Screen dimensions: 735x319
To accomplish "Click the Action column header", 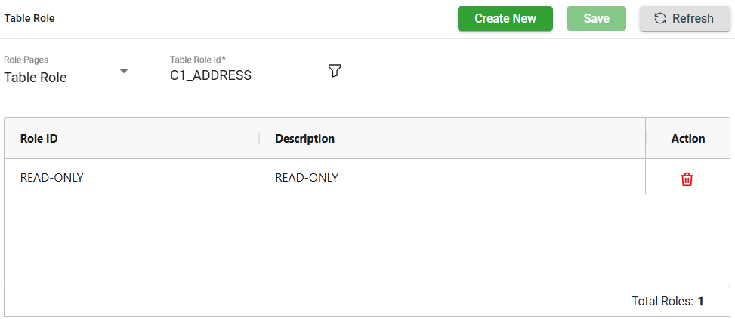I will (687, 139).
